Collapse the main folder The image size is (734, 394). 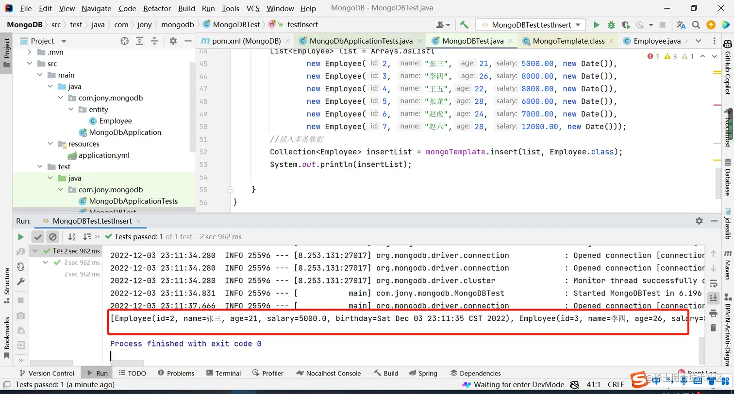40,75
